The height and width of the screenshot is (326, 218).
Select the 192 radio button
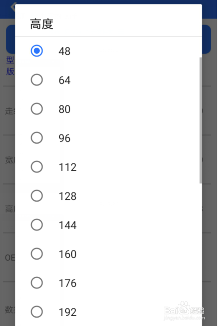[x=37, y=312]
